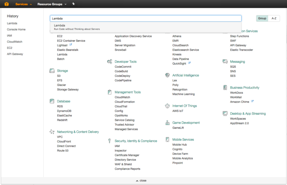287x185 pixels.
Task: Click the pin shortcut icon in top bar
Action: click(74, 4)
